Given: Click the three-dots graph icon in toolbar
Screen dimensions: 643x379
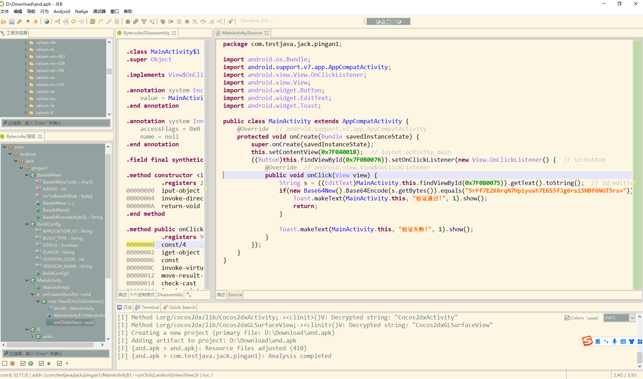Looking at the screenshot, I should (x=144, y=21).
